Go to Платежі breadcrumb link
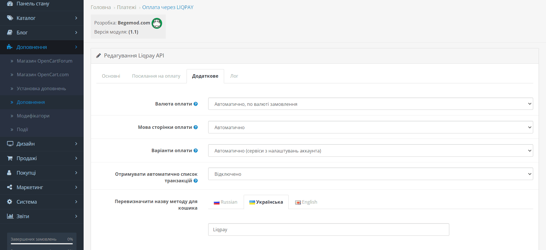 pyautogui.click(x=127, y=7)
